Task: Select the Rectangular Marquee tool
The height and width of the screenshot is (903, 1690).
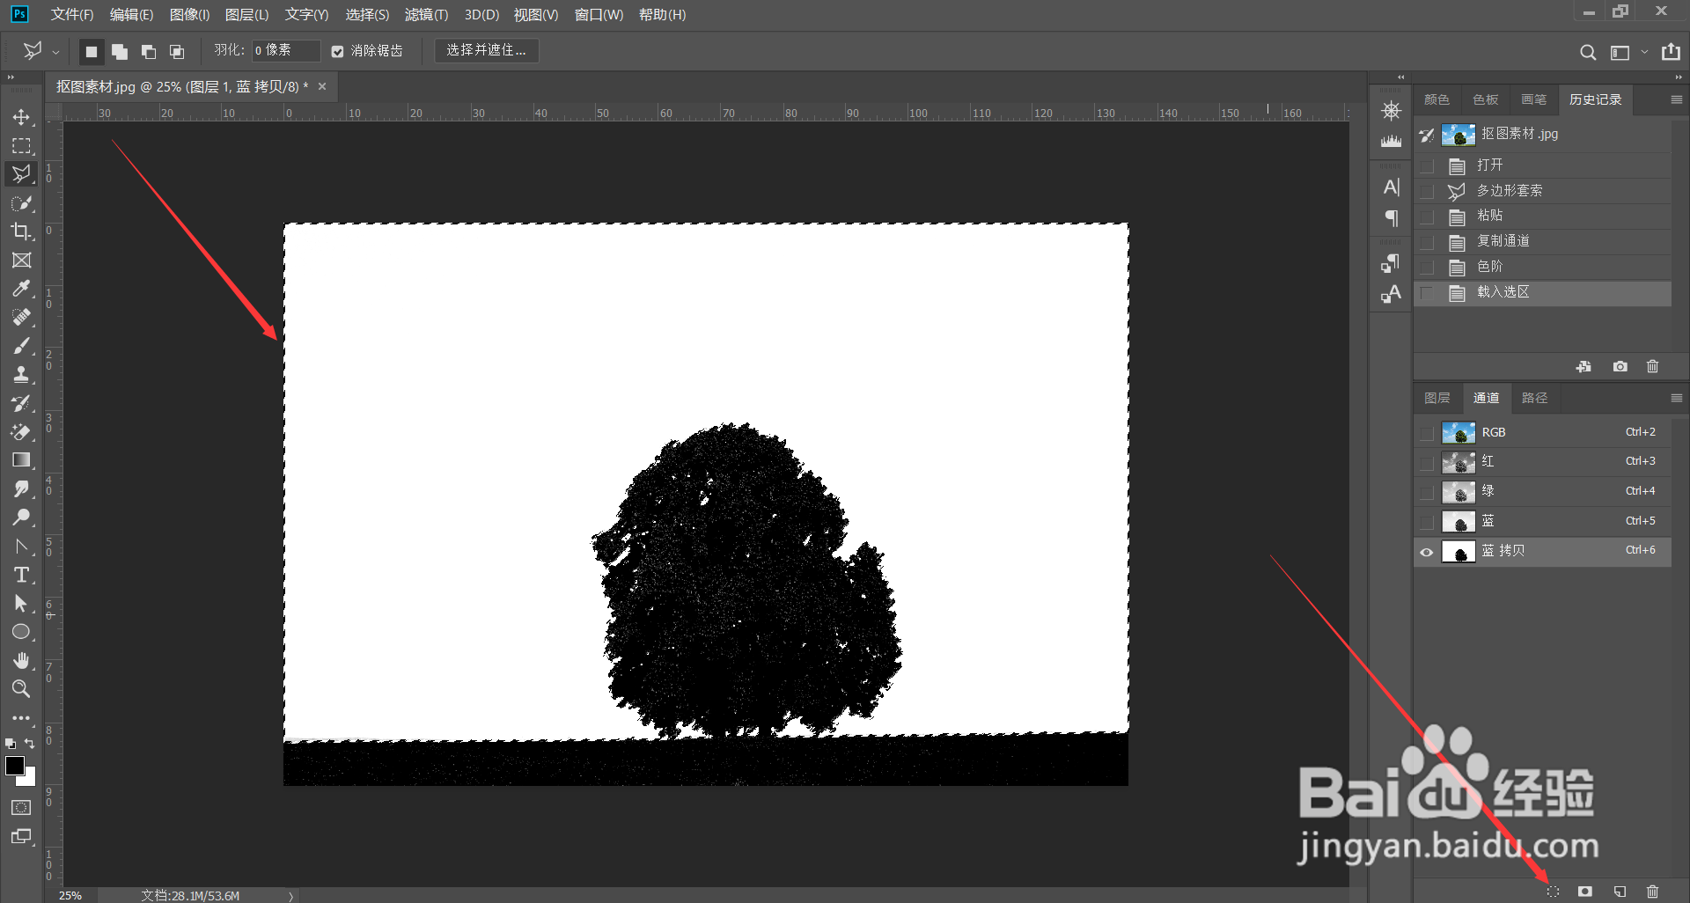Action: (21, 146)
